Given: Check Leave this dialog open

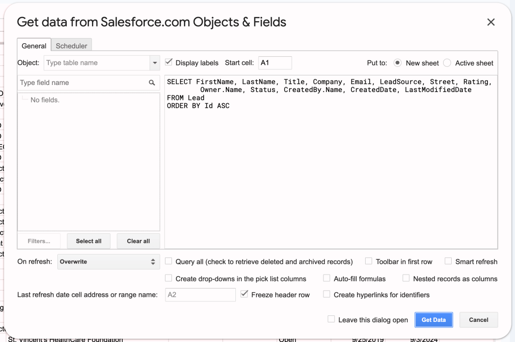Looking at the screenshot, I should [x=331, y=319].
